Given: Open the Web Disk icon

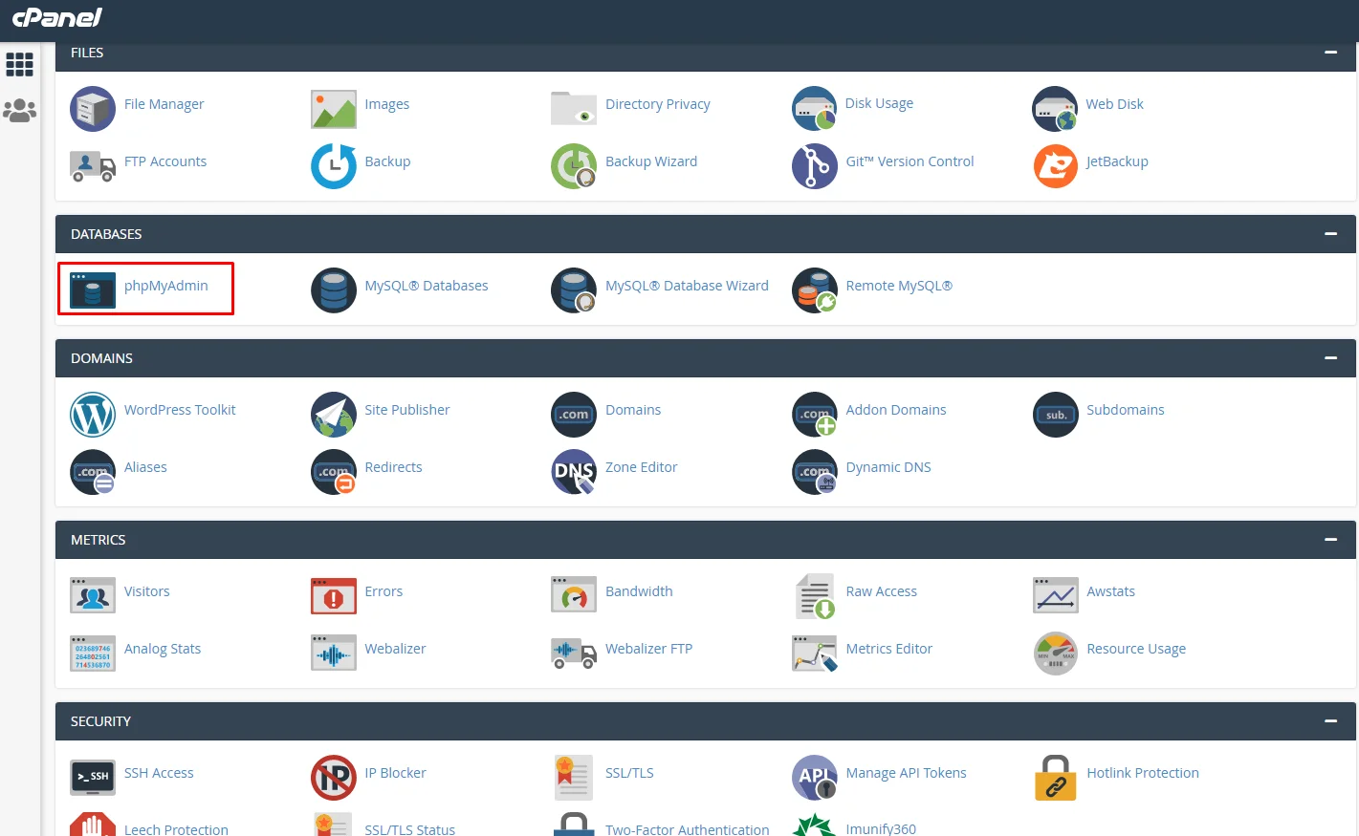Looking at the screenshot, I should point(1055,109).
